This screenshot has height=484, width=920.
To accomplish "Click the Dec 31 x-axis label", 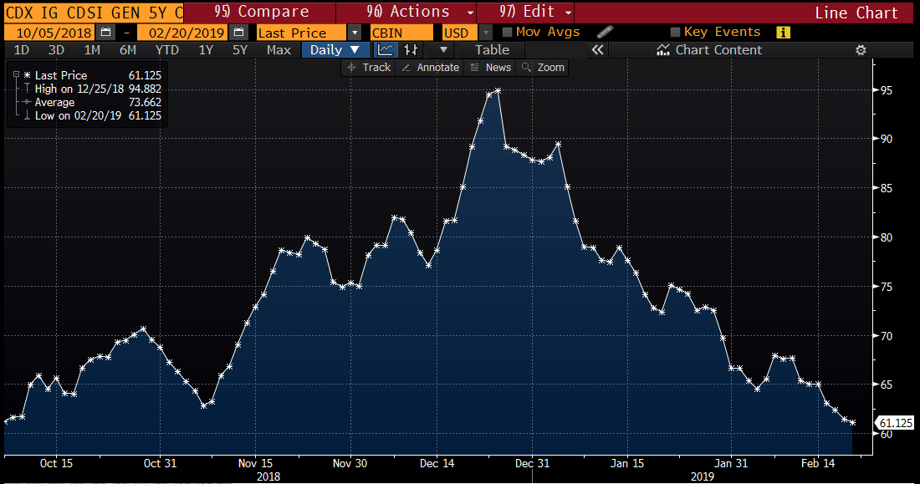I will pyautogui.click(x=532, y=463).
